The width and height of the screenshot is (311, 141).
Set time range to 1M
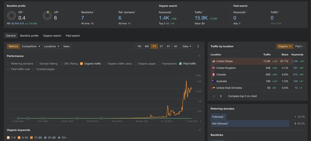pos(139,46)
